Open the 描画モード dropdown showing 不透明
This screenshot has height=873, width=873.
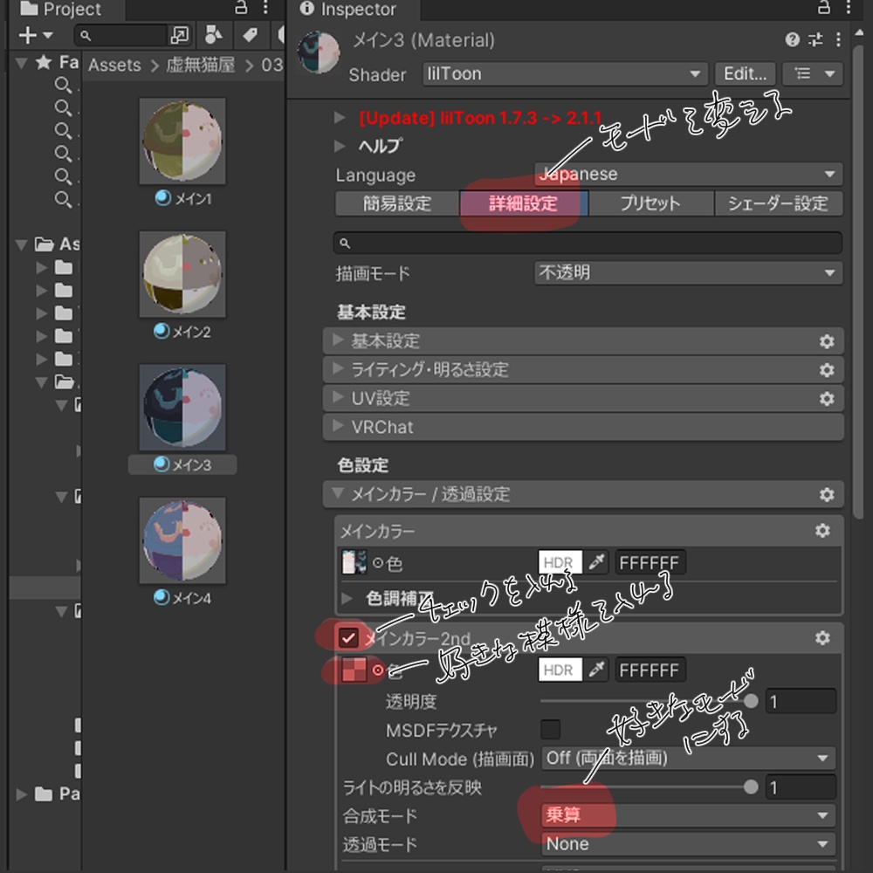coord(688,273)
